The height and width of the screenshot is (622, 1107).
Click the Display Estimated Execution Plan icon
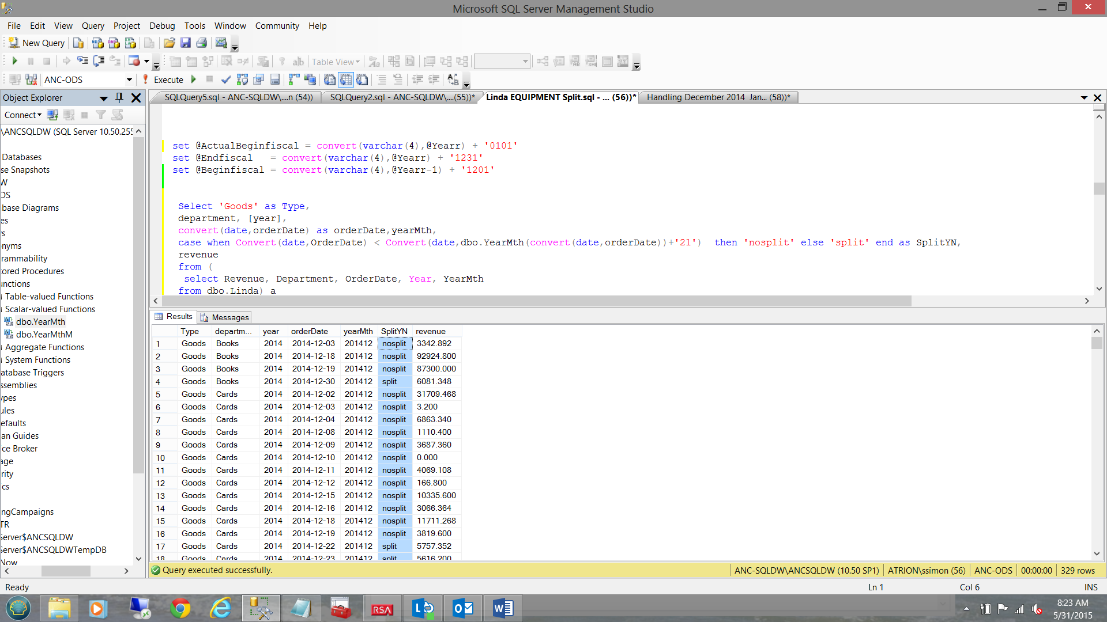tap(242, 79)
